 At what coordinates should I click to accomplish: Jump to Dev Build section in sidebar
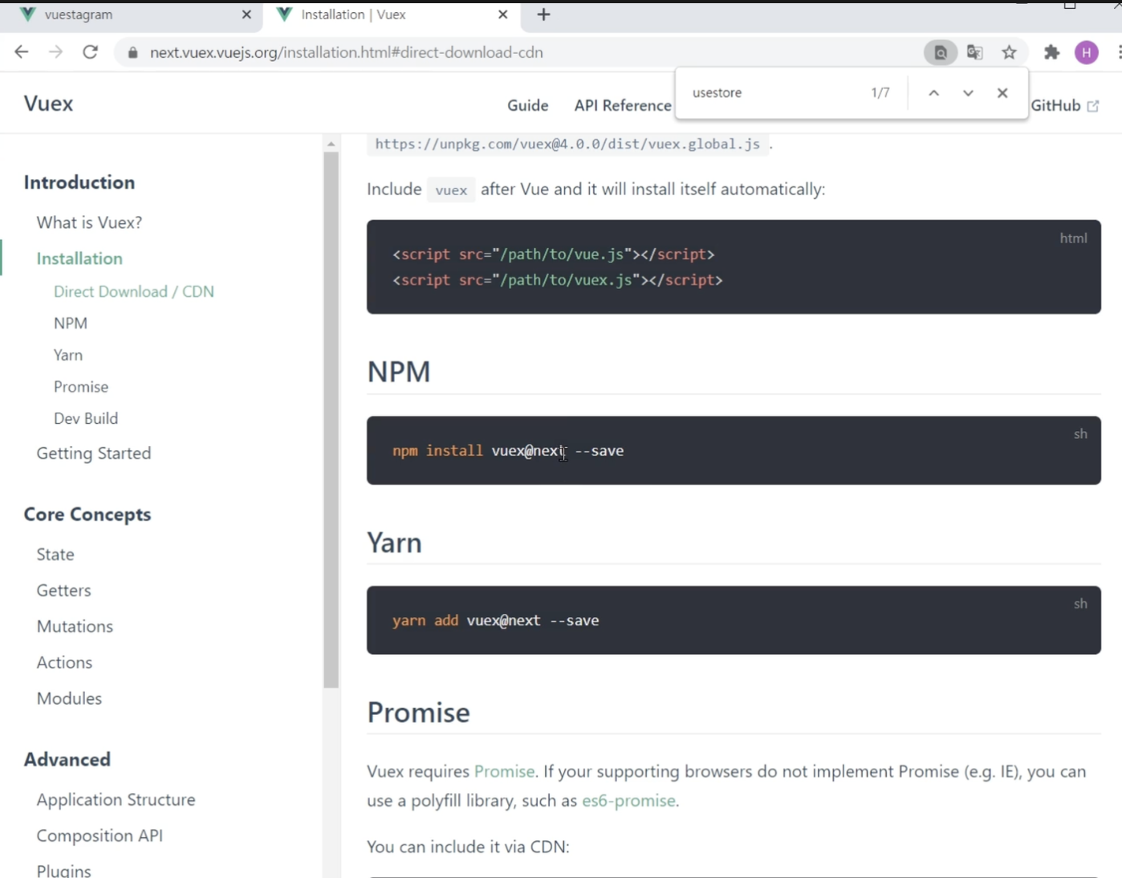click(86, 418)
